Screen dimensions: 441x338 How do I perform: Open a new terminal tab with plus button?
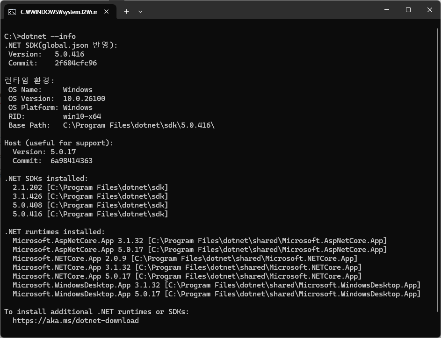pyautogui.click(x=127, y=12)
